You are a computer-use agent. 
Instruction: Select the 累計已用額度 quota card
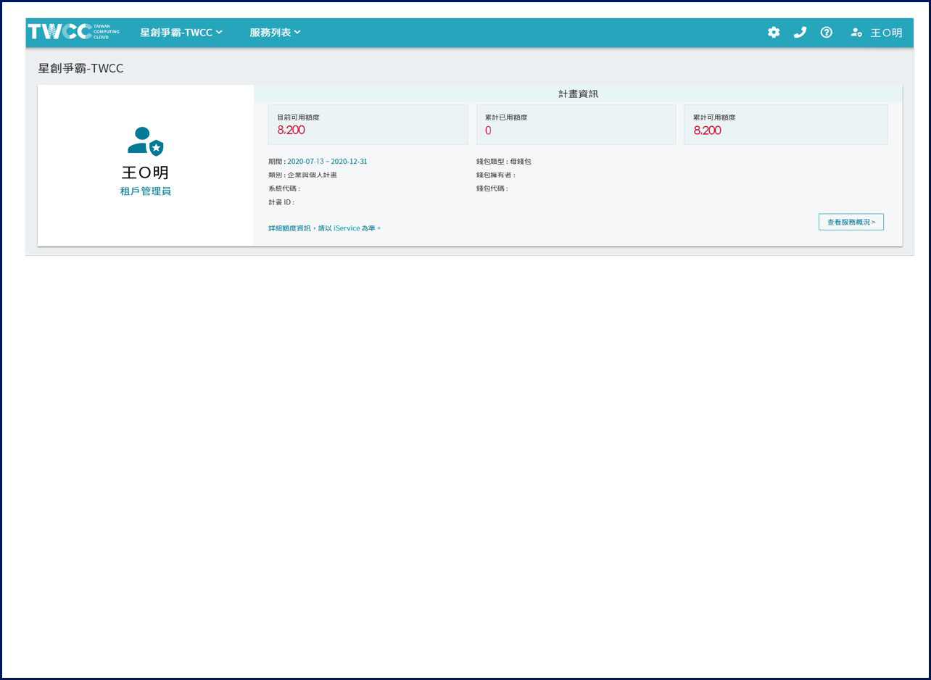(x=576, y=125)
